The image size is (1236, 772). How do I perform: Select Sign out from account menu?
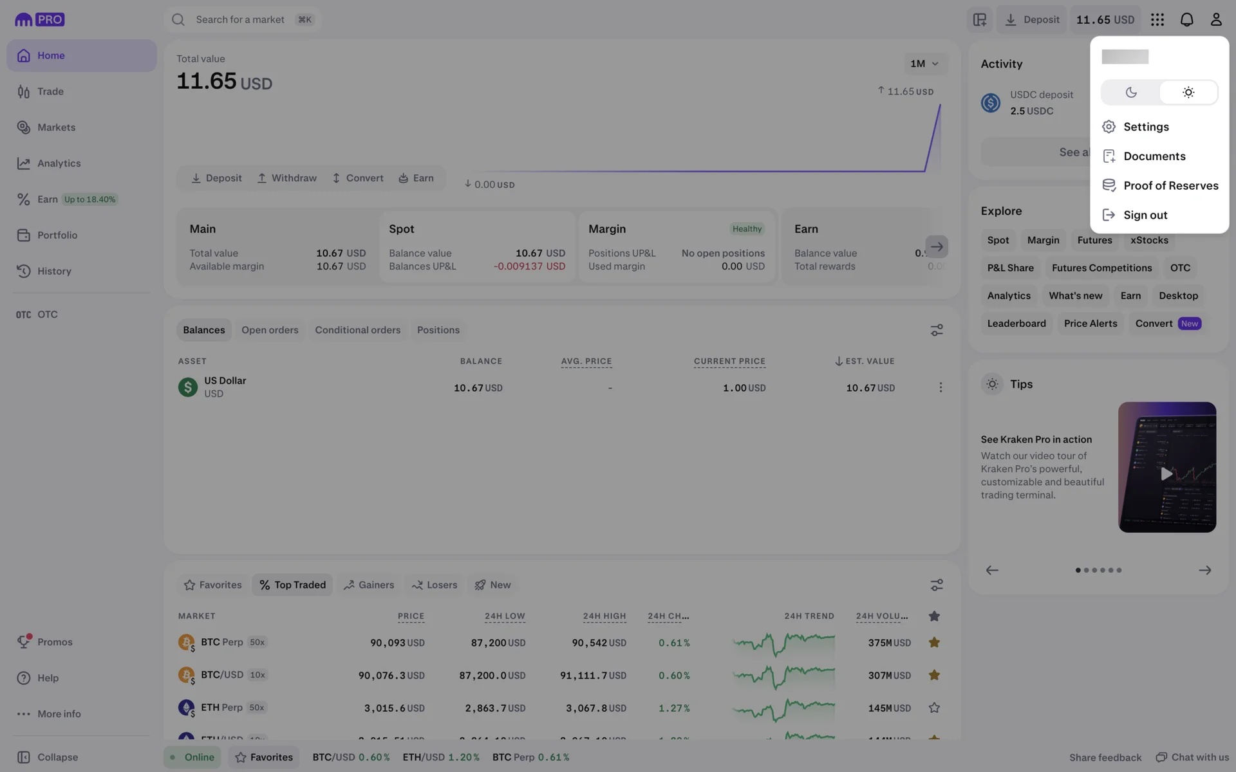[x=1145, y=215]
